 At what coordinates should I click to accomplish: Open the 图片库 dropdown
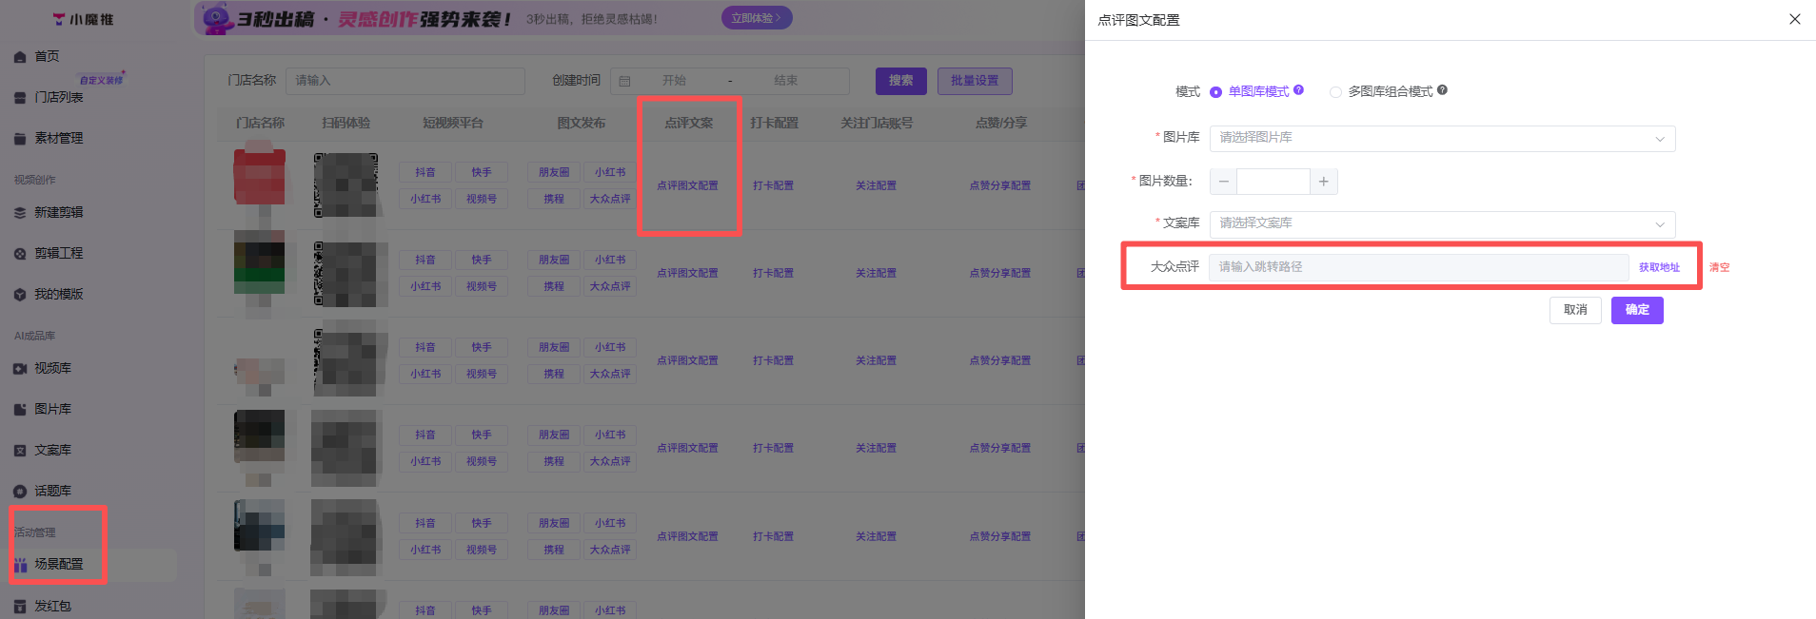coord(1442,138)
